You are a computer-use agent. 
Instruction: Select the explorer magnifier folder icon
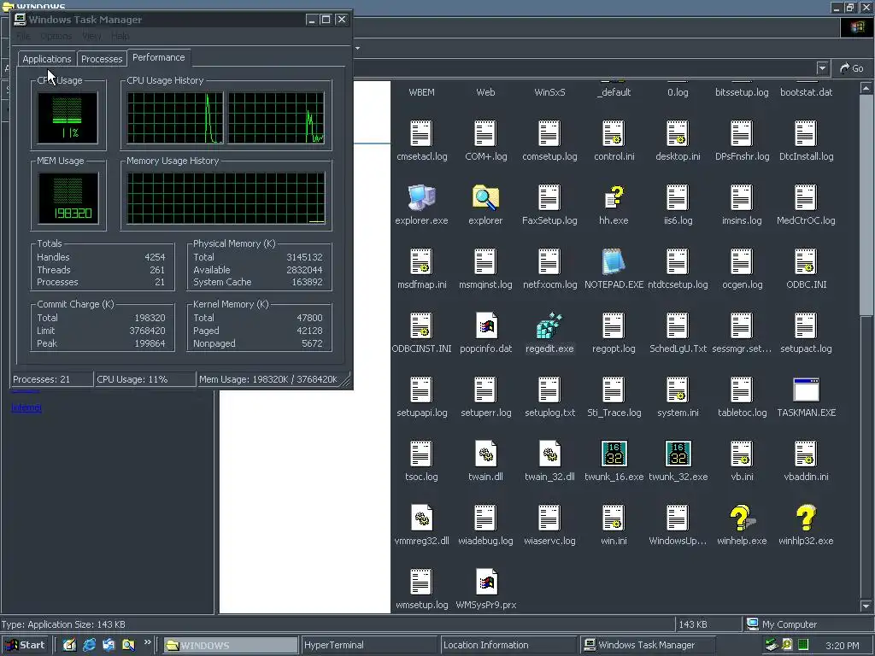point(485,197)
